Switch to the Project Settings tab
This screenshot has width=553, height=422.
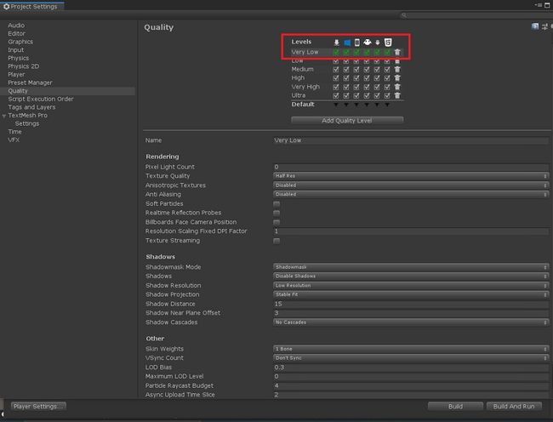pos(32,6)
